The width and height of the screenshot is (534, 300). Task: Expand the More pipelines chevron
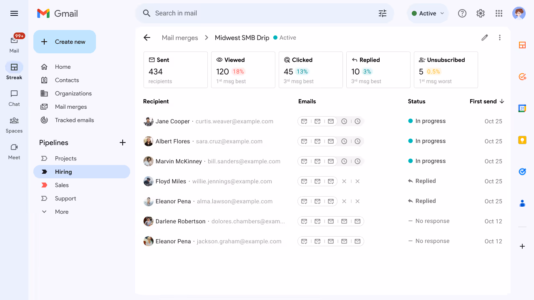tap(44, 212)
